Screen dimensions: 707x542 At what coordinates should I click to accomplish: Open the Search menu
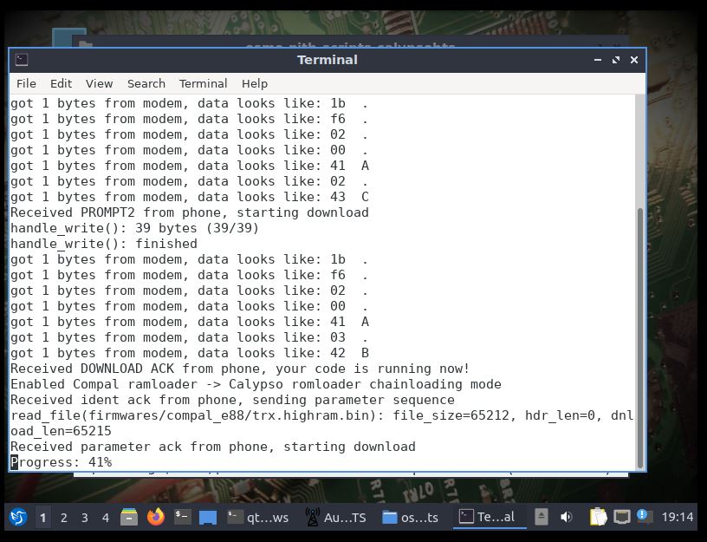tap(146, 83)
